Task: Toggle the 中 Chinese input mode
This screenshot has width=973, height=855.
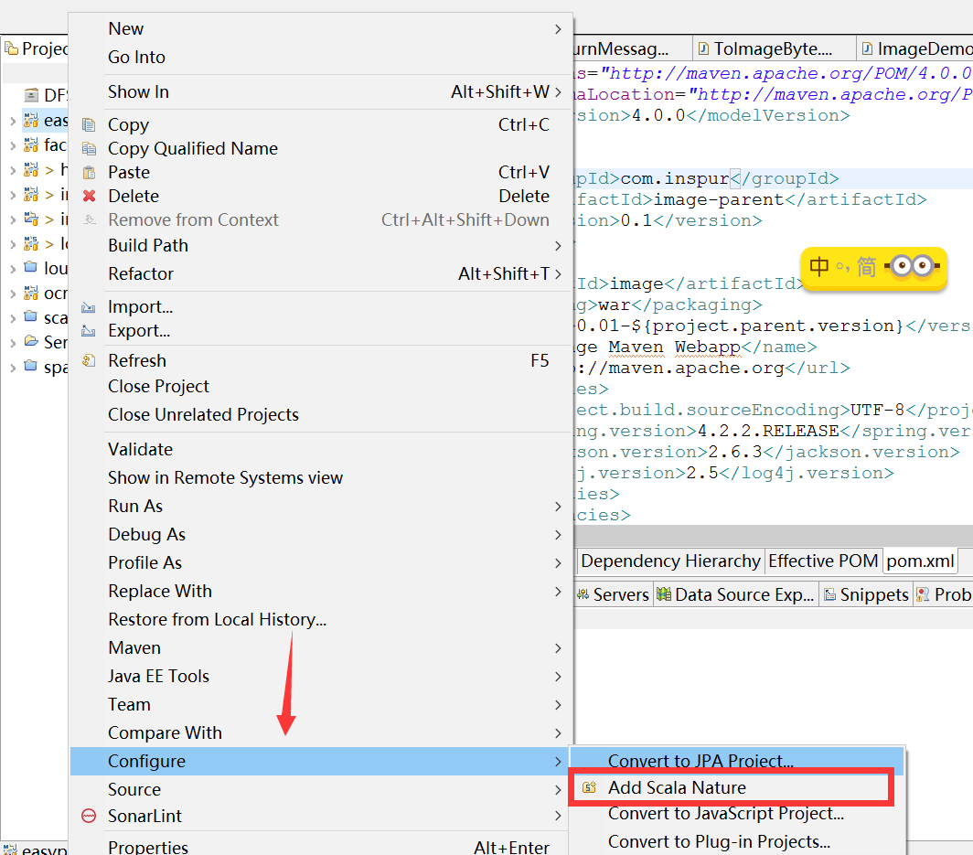Action: pyautogui.click(x=819, y=267)
